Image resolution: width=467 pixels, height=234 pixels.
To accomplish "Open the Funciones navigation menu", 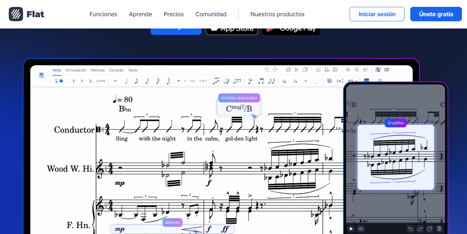I will 103,14.
